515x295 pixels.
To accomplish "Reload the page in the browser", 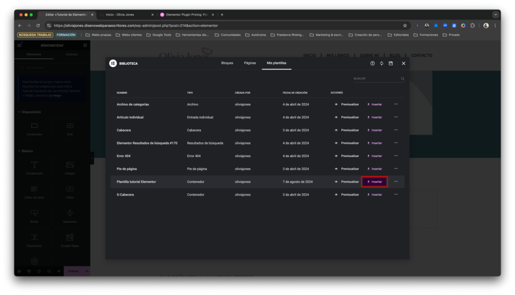I will [38, 26].
